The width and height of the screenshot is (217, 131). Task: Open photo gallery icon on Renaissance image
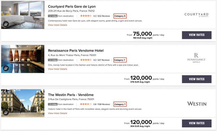[x=6, y=68]
